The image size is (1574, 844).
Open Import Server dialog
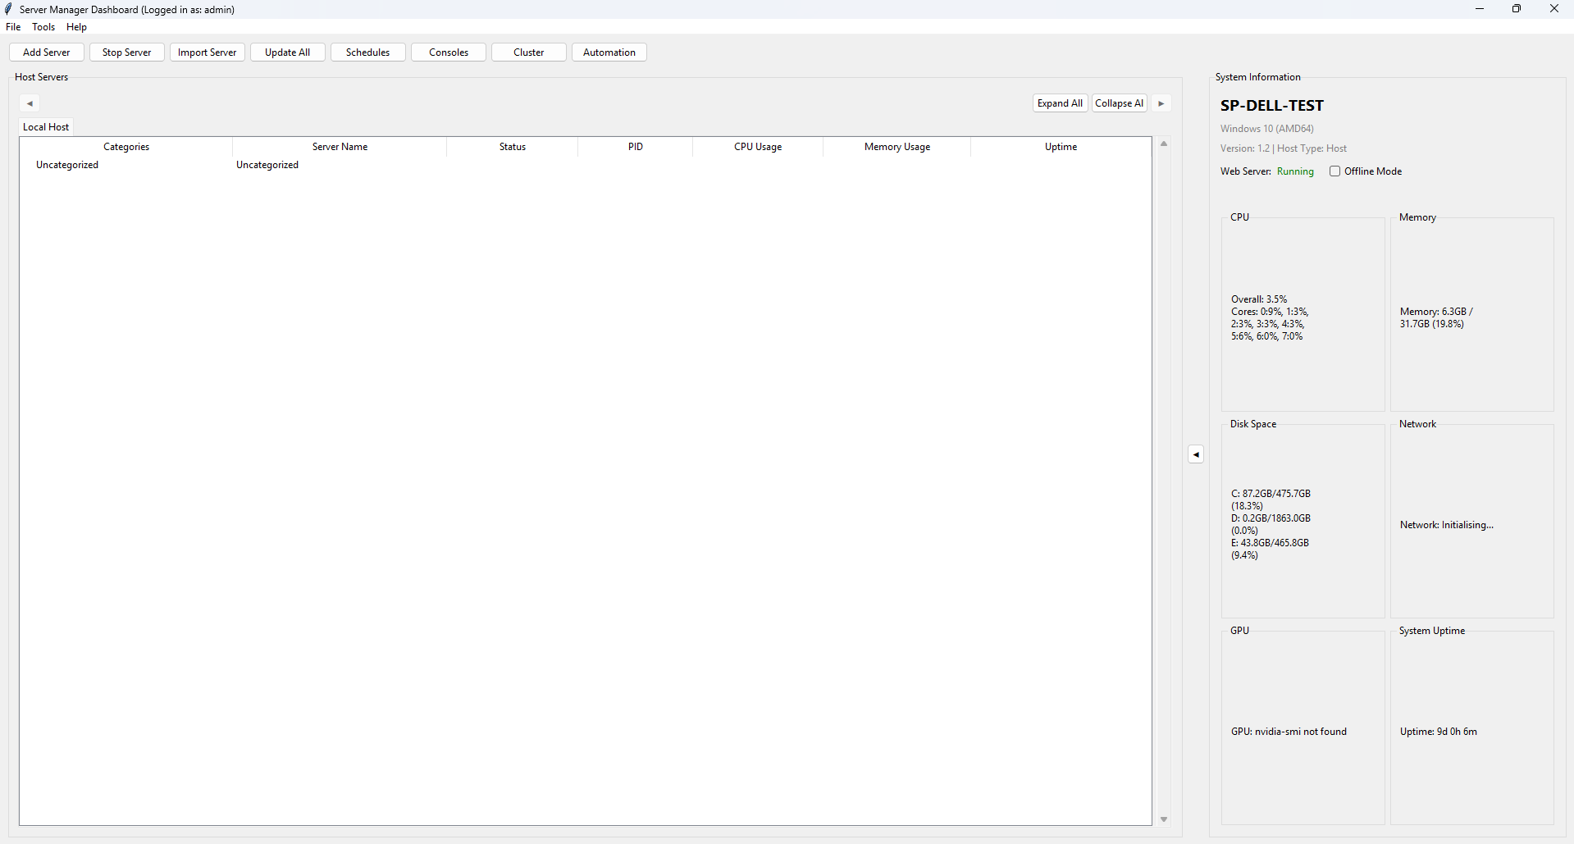tap(208, 52)
